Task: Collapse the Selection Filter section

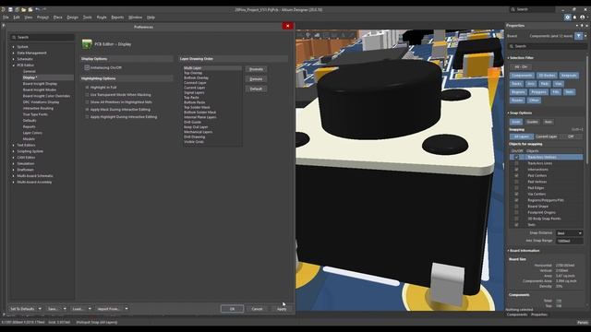Action: (509, 58)
